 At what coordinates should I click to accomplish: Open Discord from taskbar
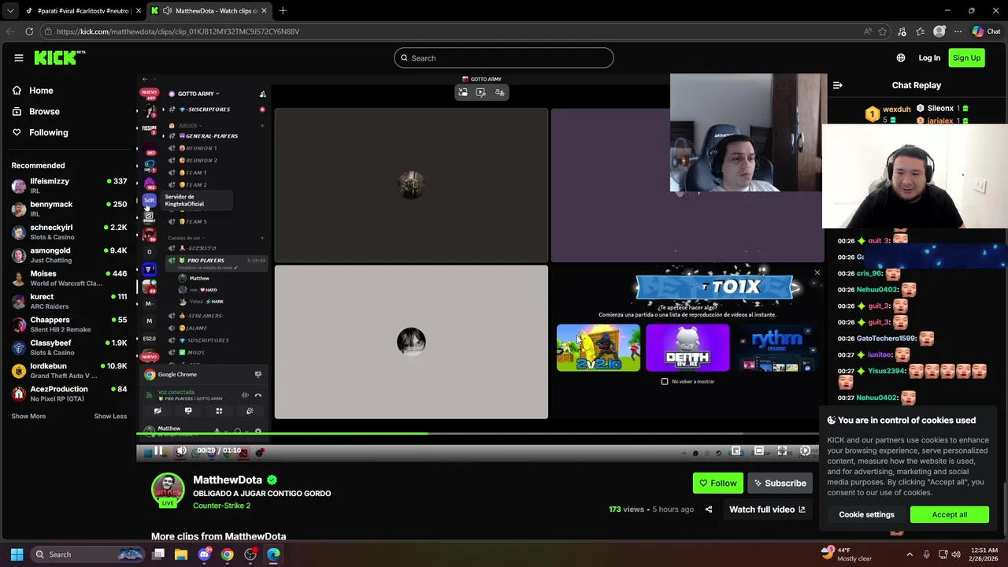point(205,554)
